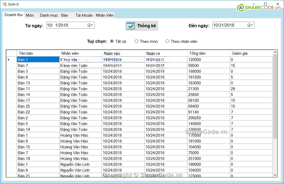Click the scrollbar up arrow
Image resolution: width=284 pixels, height=184 pixels.
tap(275, 52)
